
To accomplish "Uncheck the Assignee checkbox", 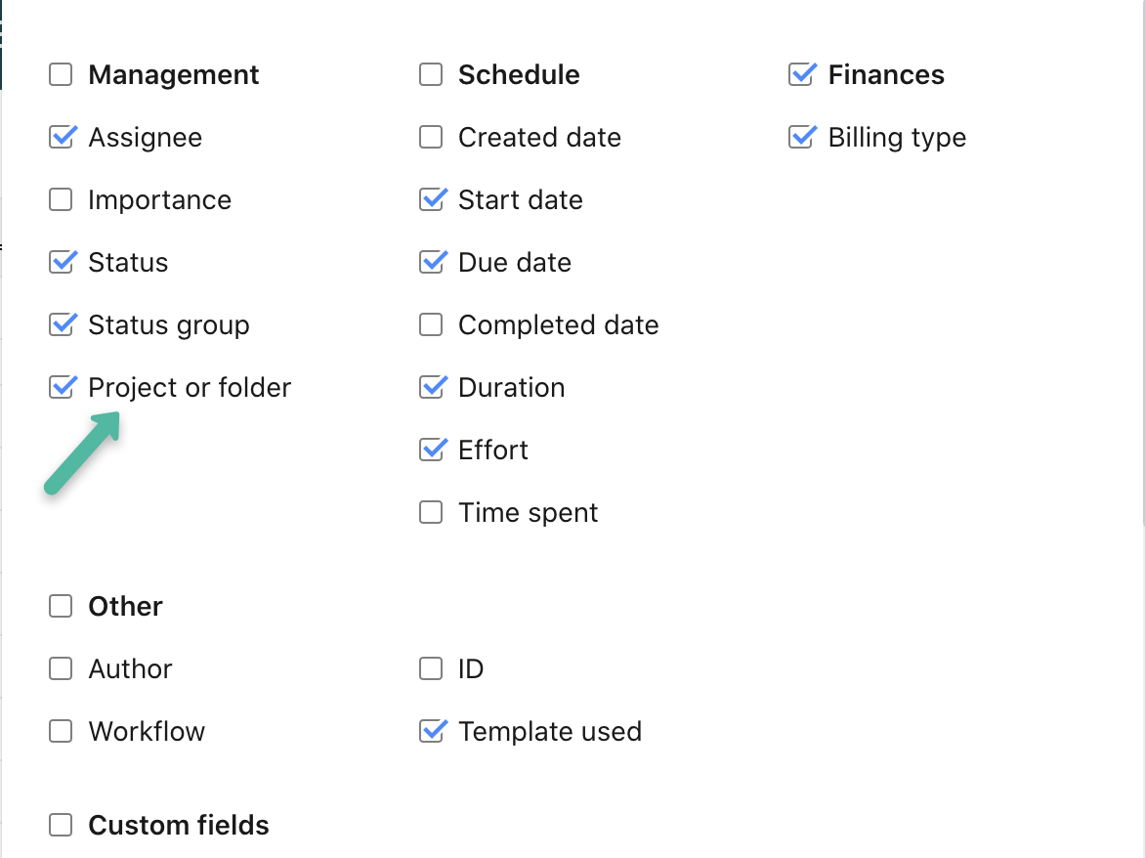I will coord(61,138).
